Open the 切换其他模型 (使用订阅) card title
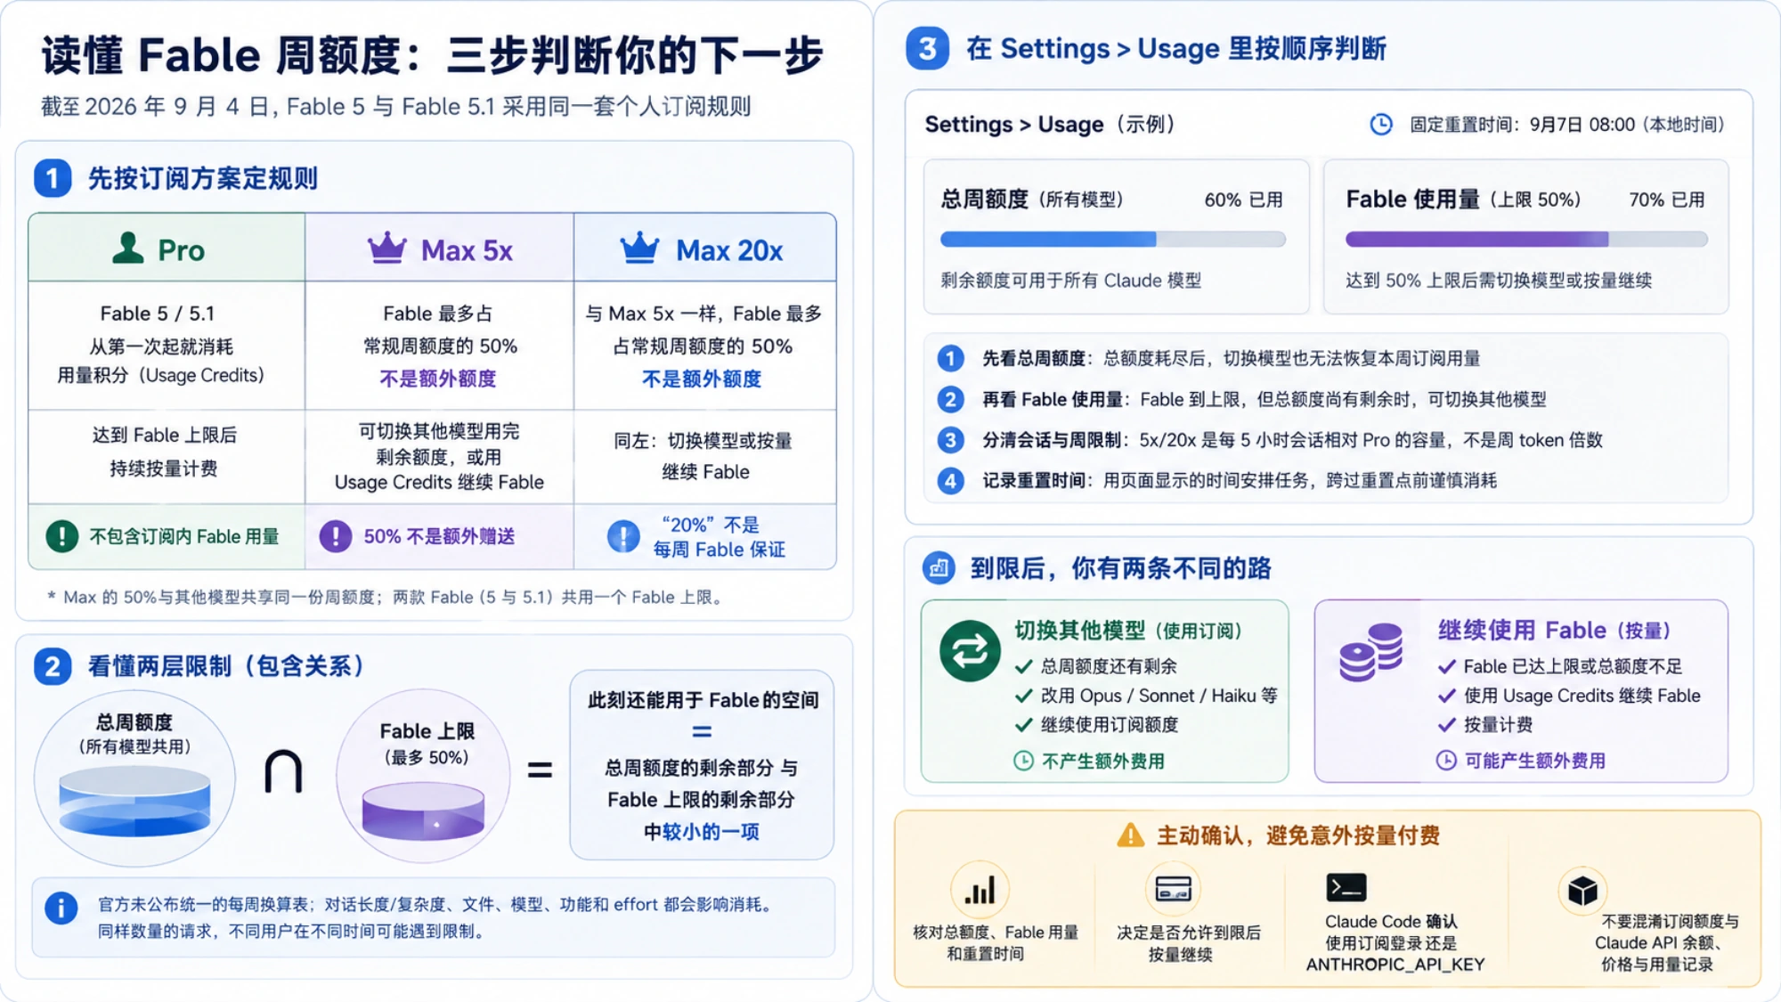The image size is (1781, 1002). 1128,631
